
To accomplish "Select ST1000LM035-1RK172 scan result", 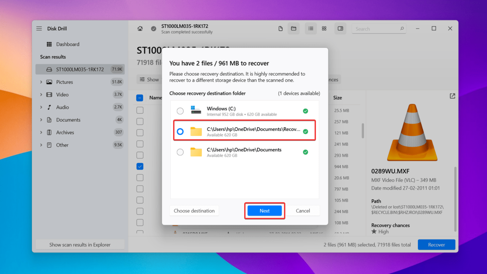I will (x=80, y=69).
